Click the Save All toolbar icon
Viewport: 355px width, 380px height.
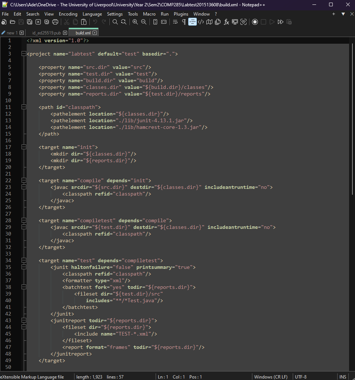(x=30, y=22)
